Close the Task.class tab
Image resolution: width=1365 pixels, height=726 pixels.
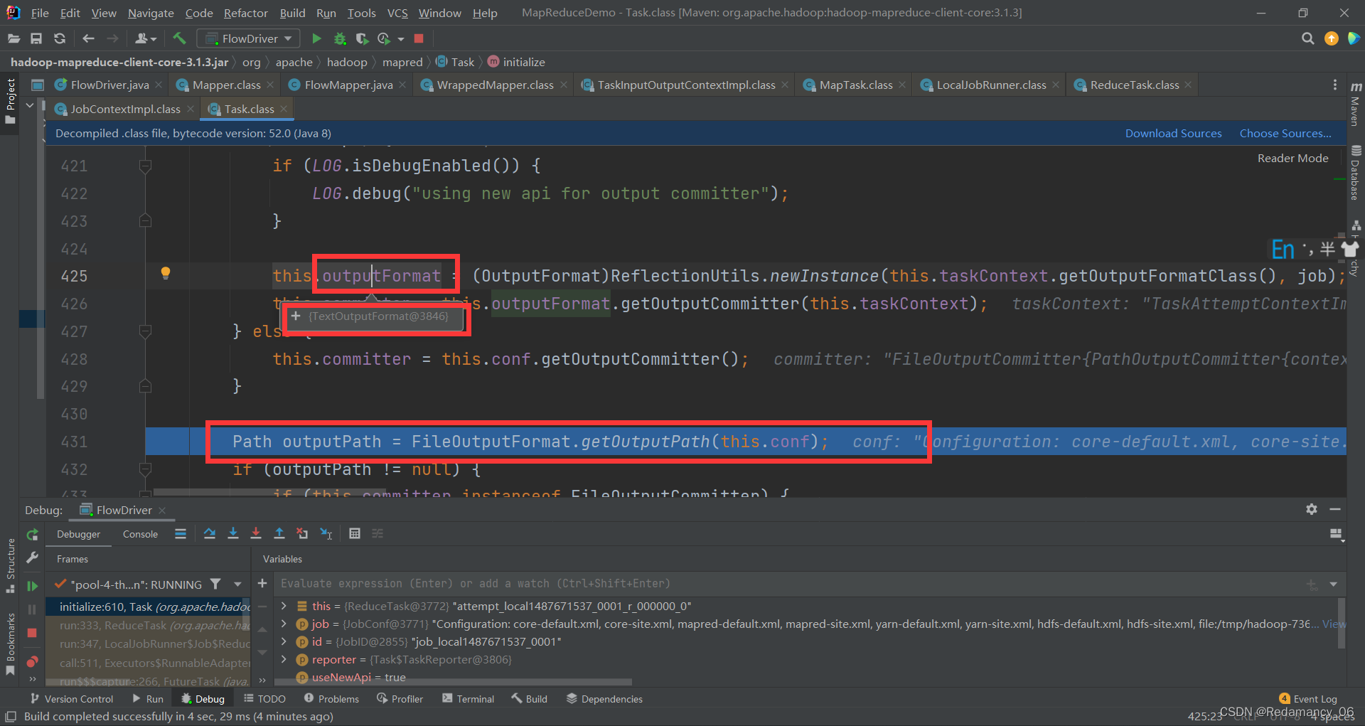coord(284,109)
